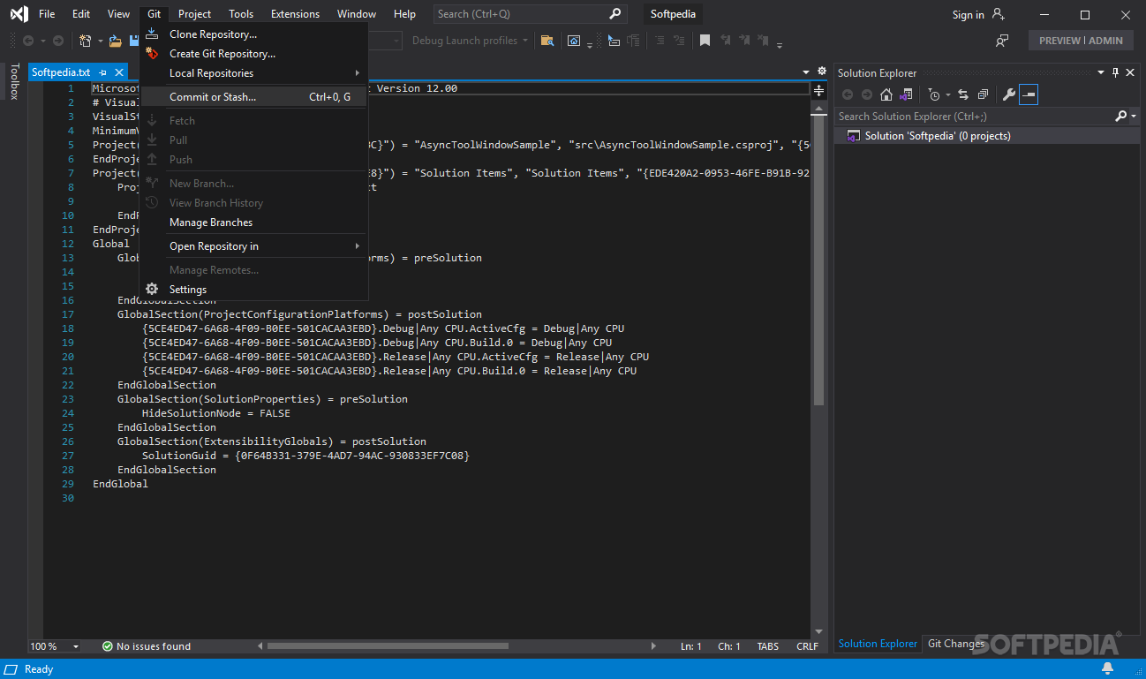Click the Sign in link
The image size is (1146, 679).
coord(968,14)
